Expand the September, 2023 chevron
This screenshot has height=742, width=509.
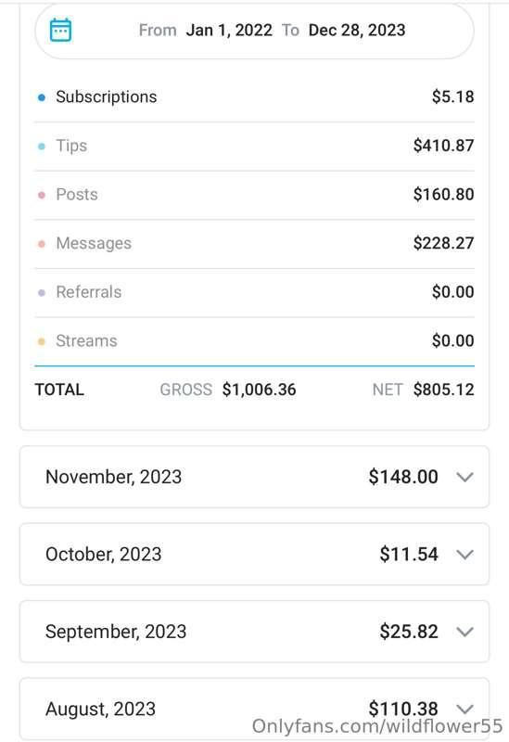point(465,632)
